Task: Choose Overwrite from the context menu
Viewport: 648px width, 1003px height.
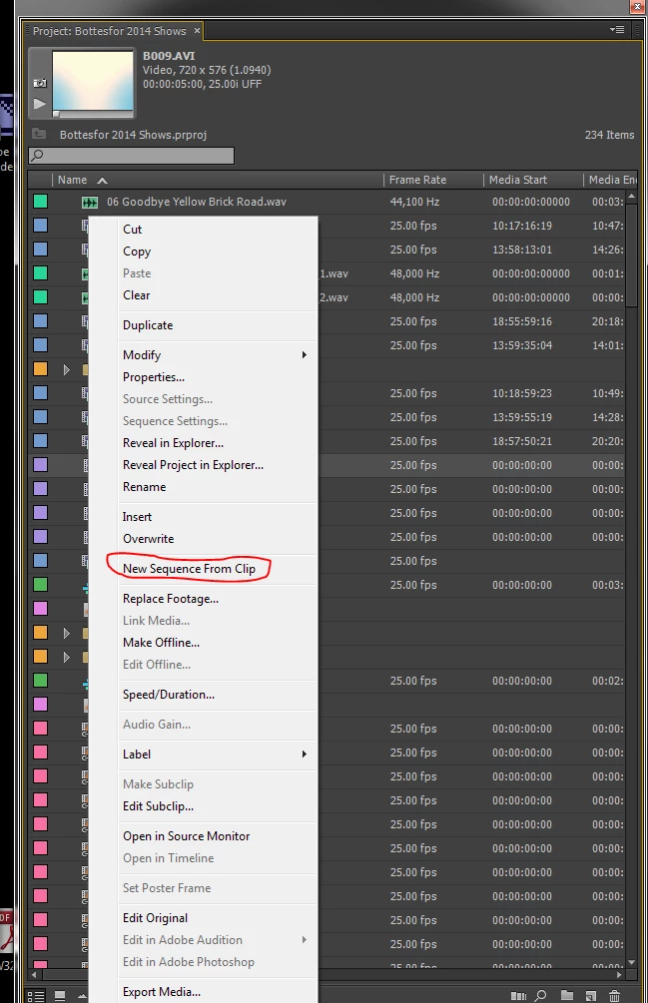Action: (149, 539)
